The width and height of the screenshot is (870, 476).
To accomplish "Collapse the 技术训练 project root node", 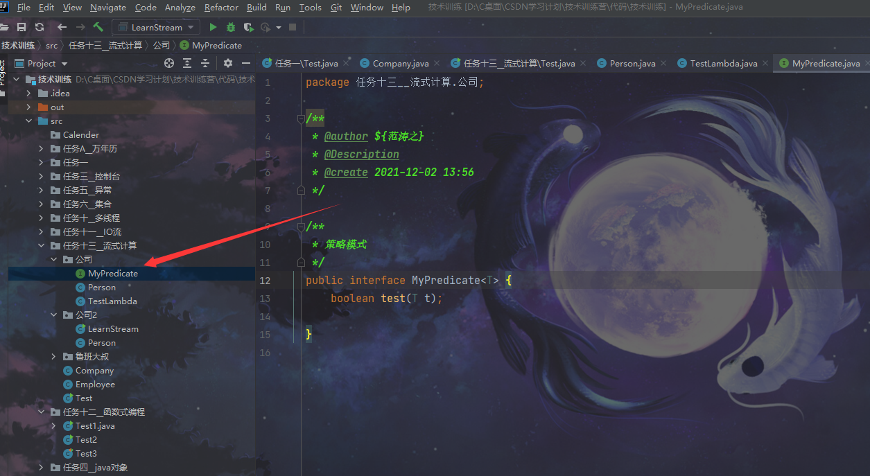I will click(x=16, y=80).
